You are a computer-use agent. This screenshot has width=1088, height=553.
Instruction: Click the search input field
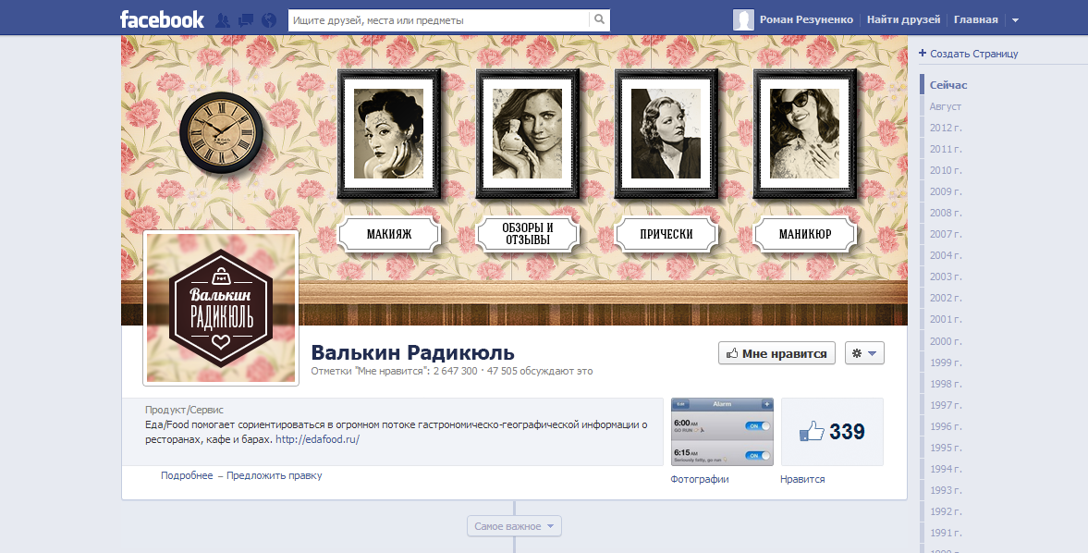[437, 19]
